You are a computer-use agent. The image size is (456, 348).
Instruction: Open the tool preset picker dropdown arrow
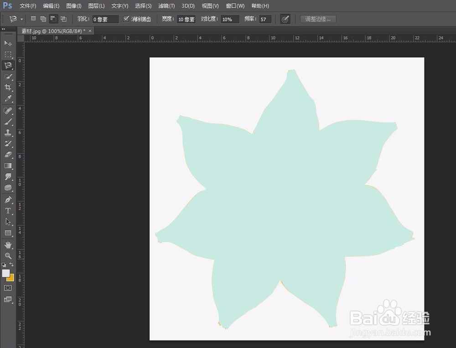click(x=21, y=19)
